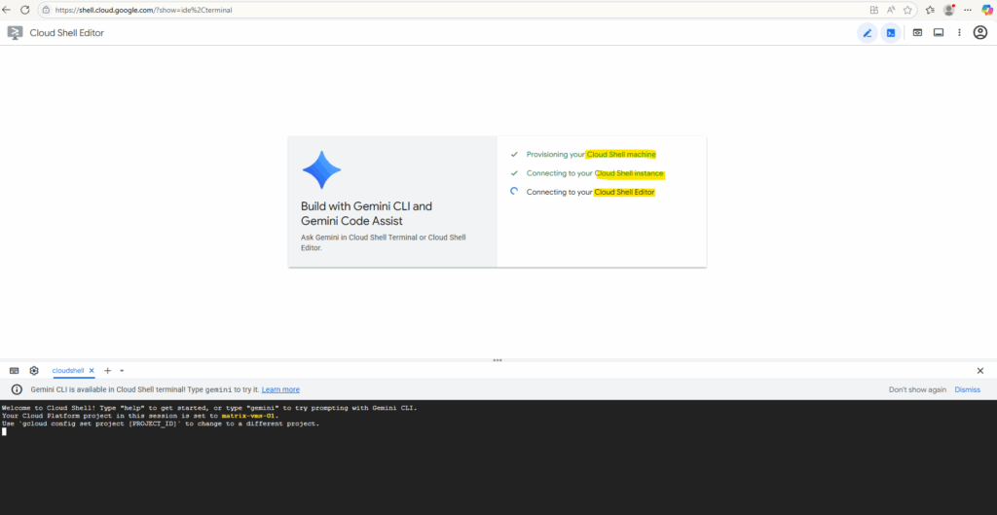Click the loading spinner beside Cloud Shell Editor

[x=514, y=192]
